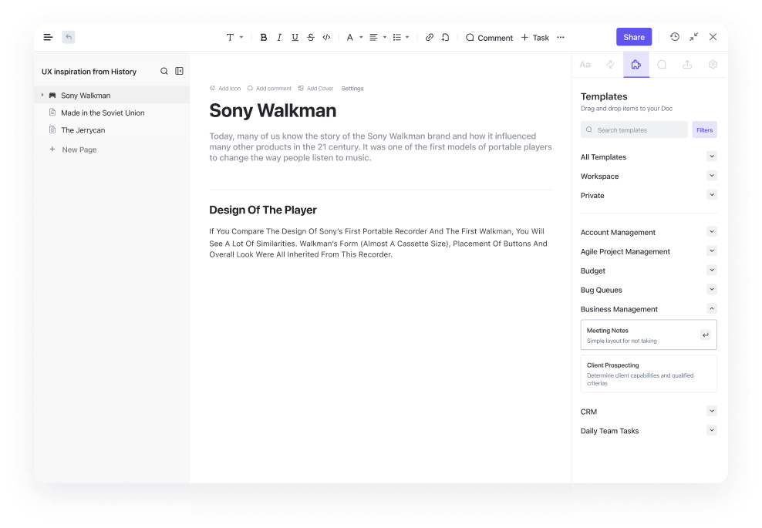Open the version history clock icon
The image size is (762, 528).
pos(675,37)
